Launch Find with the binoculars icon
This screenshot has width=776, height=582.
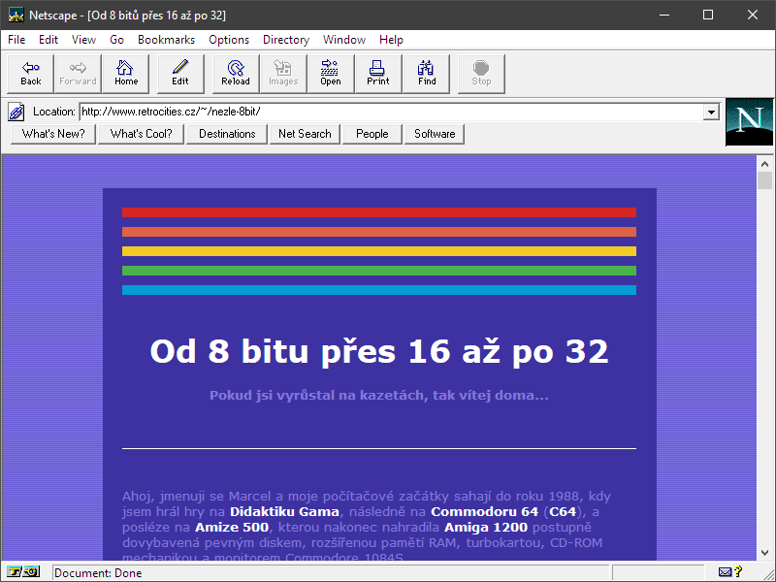tap(427, 74)
